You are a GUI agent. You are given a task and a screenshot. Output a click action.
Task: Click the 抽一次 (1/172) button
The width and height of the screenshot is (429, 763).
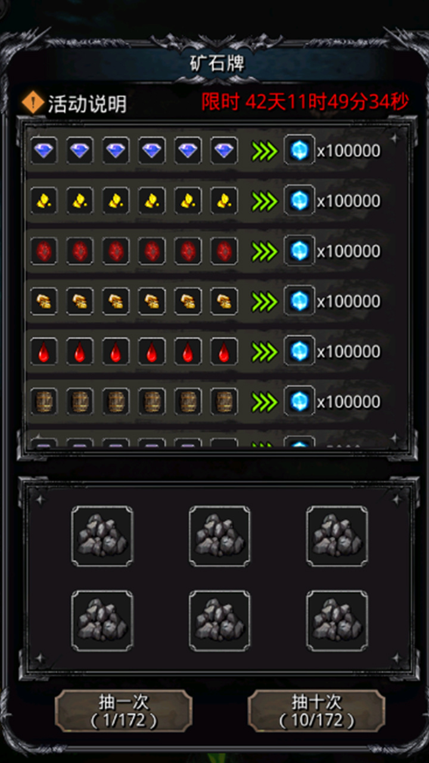click(x=123, y=711)
